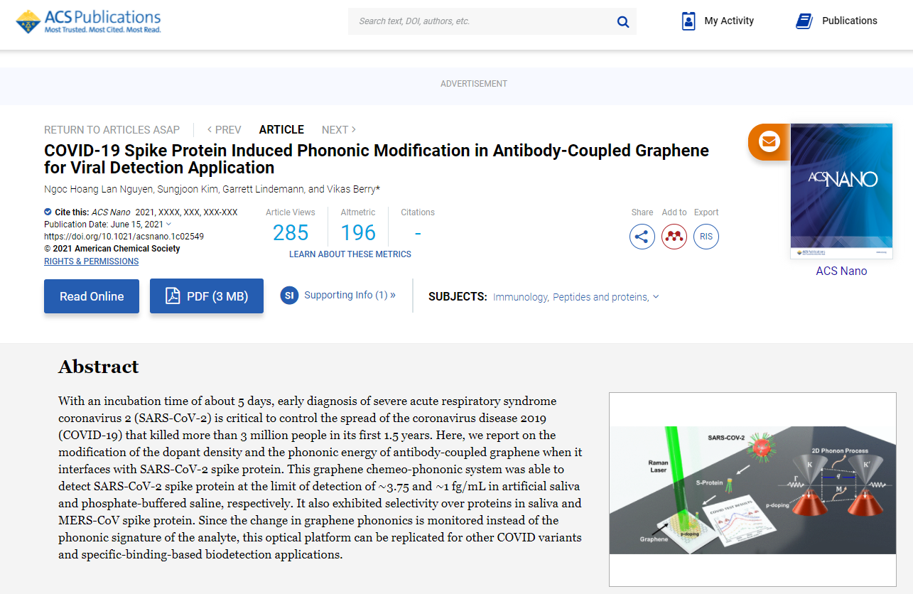The width and height of the screenshot is (913, 594).
Task: Open Rights & Permissions link
Action: pos(92,261)
